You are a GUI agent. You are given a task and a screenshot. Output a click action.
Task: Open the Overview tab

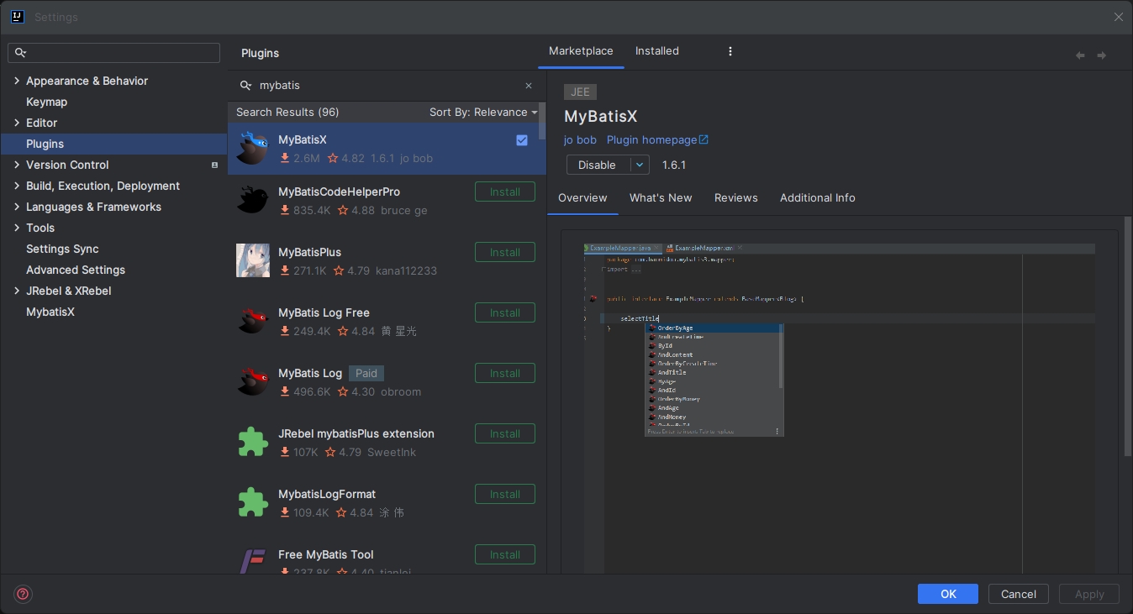582,198
